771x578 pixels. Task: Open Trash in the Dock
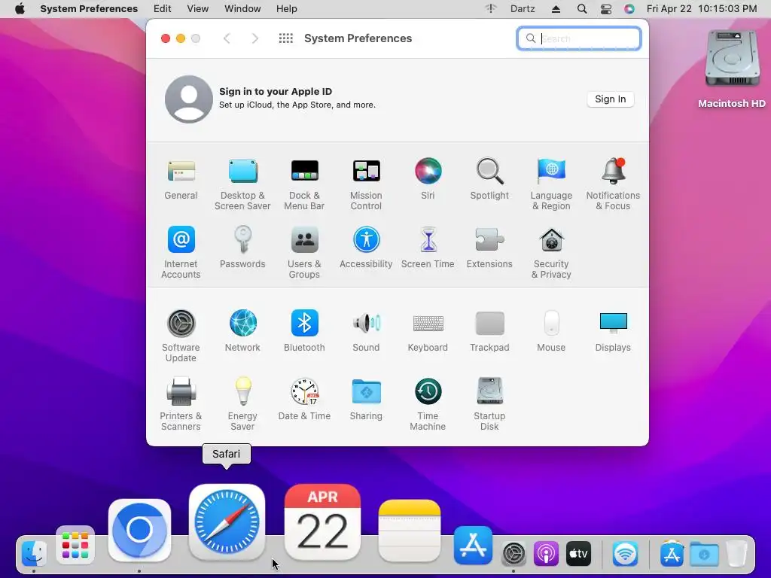pos(736,553)
